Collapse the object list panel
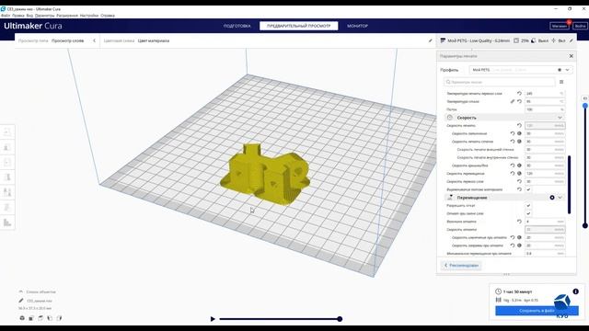The width and height of the screenshot is (589, 331). [21, 291]
